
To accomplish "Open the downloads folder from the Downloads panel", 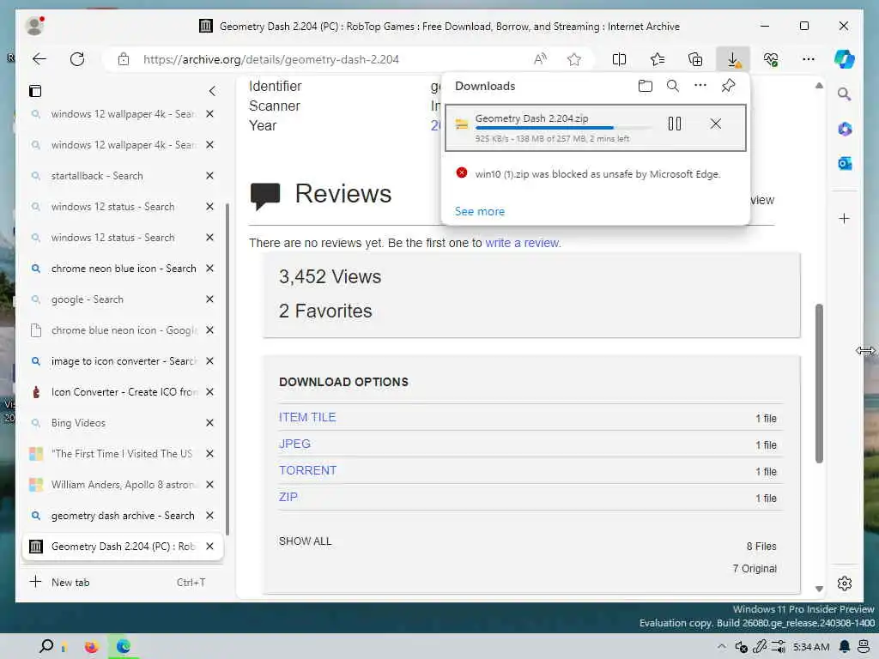I will (646, 86).
